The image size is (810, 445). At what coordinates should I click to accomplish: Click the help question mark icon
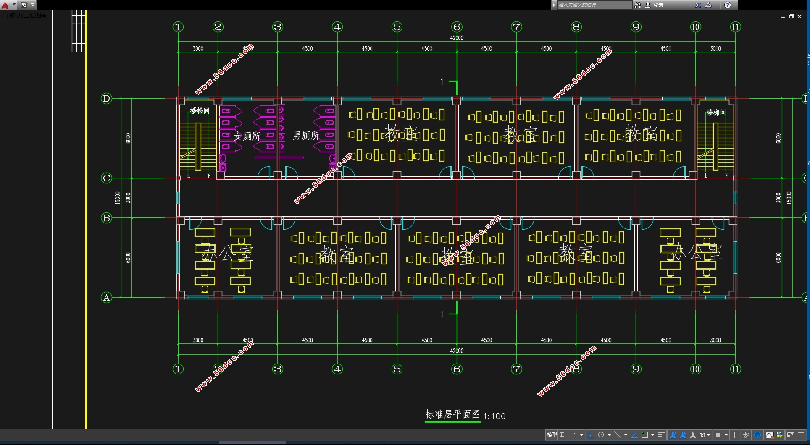[x=728, y=5]
